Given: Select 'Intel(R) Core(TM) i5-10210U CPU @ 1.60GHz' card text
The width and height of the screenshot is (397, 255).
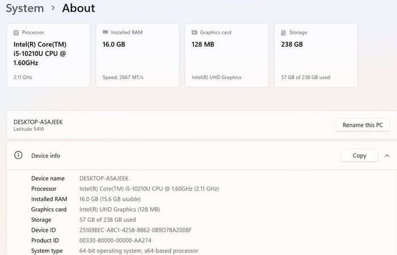Looking at the screenshot, I should [x=40, y=54].
